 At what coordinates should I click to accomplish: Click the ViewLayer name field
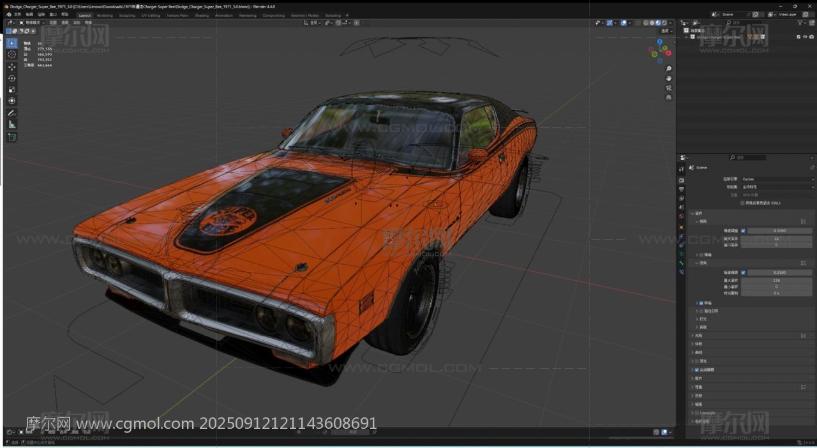click(790, 14)
